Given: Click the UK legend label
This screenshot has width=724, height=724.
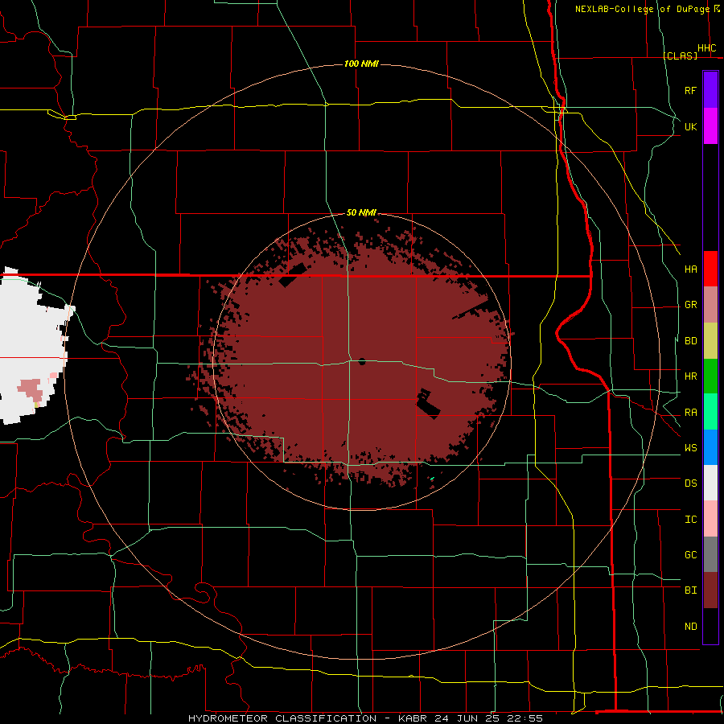Looking at the screenshot, I should pos(690,127).
